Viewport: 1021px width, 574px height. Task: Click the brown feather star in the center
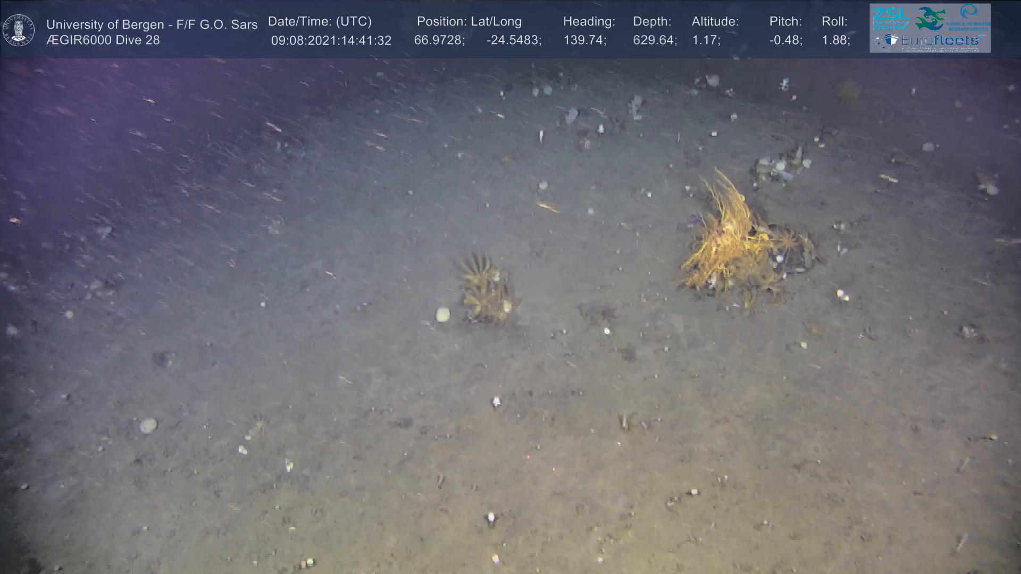coord(484,287)
